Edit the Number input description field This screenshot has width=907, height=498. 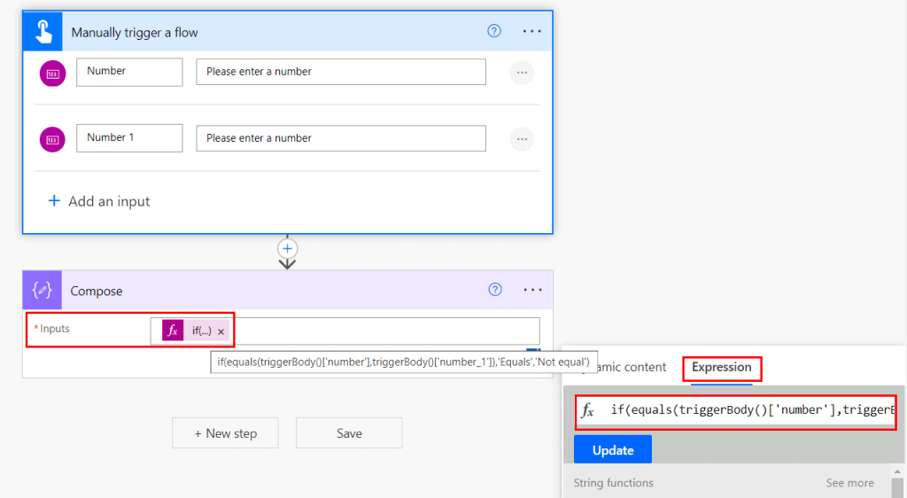341,72
